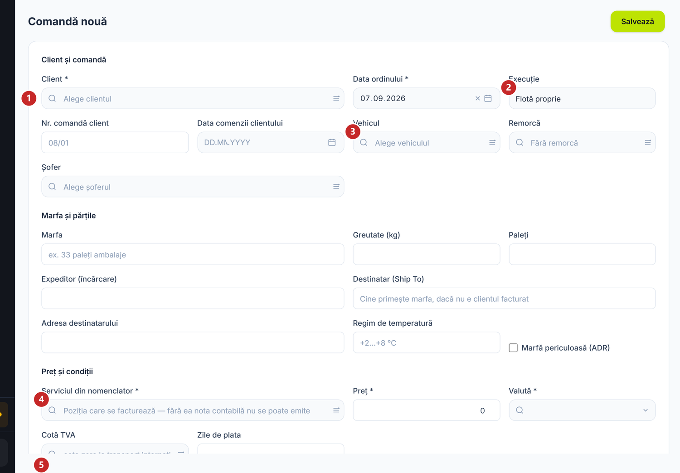Focus the Expeditor (încărcare) field
Screen dimensions: 680x473
click(x=193, y=298)
